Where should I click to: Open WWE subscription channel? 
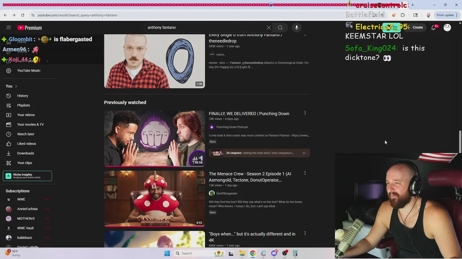[21, 199]
